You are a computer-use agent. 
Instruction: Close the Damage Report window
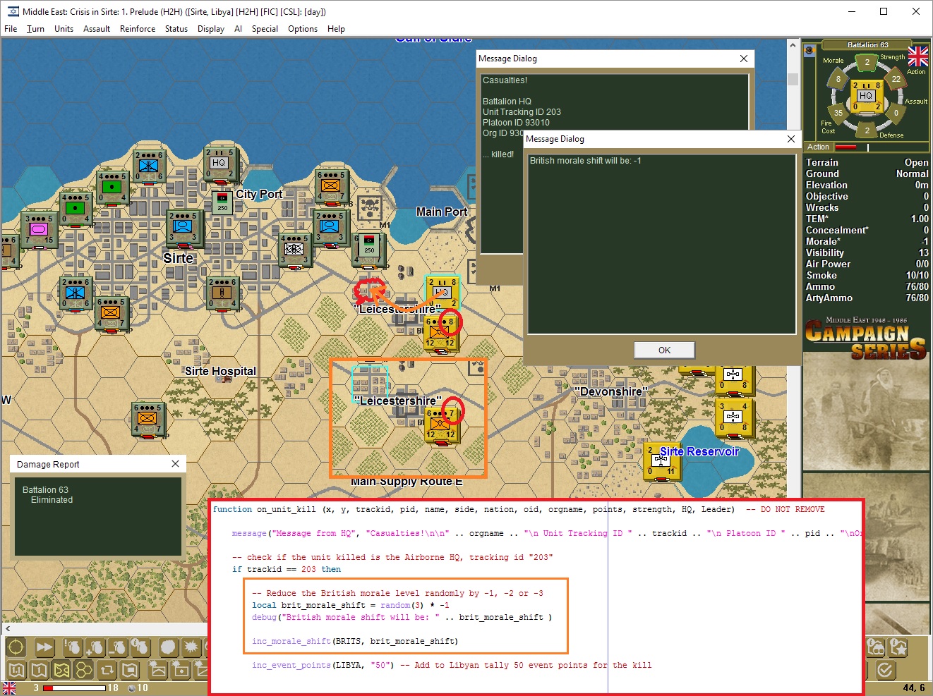[176, 464]
